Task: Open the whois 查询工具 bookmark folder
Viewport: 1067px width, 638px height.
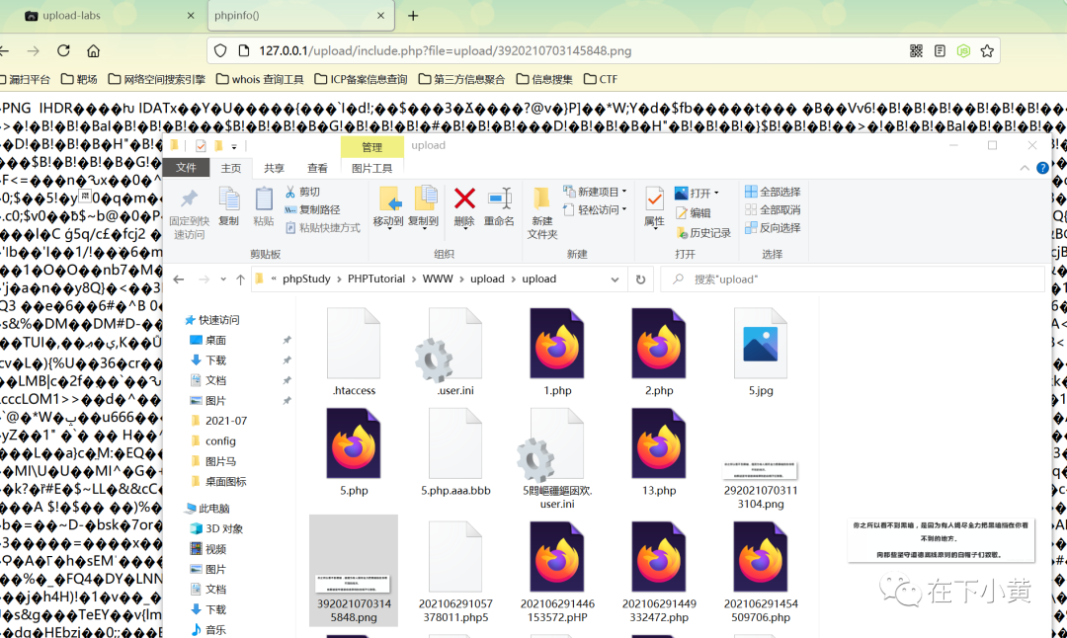Action: pyautogui.click(x=260, y=80)
